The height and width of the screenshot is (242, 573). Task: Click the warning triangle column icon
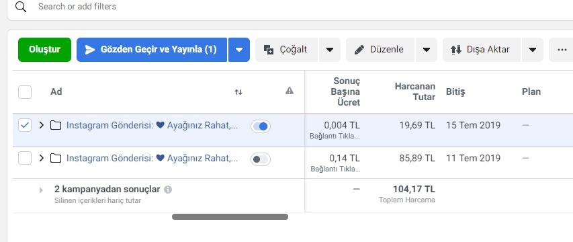pyautogui.click(x=290, y=91)
